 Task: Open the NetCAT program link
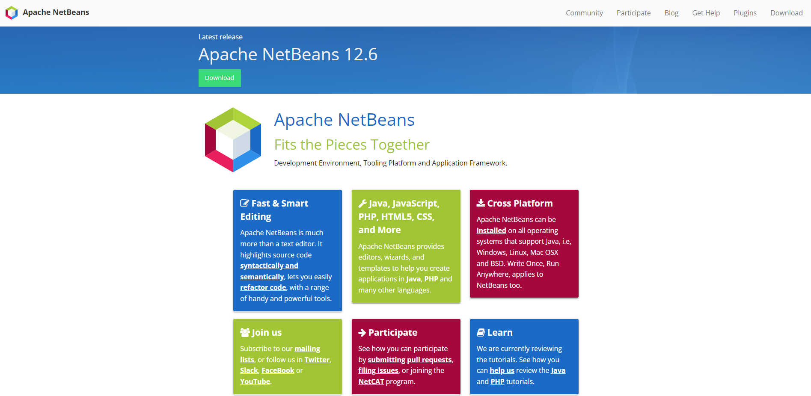pos(371,381)
